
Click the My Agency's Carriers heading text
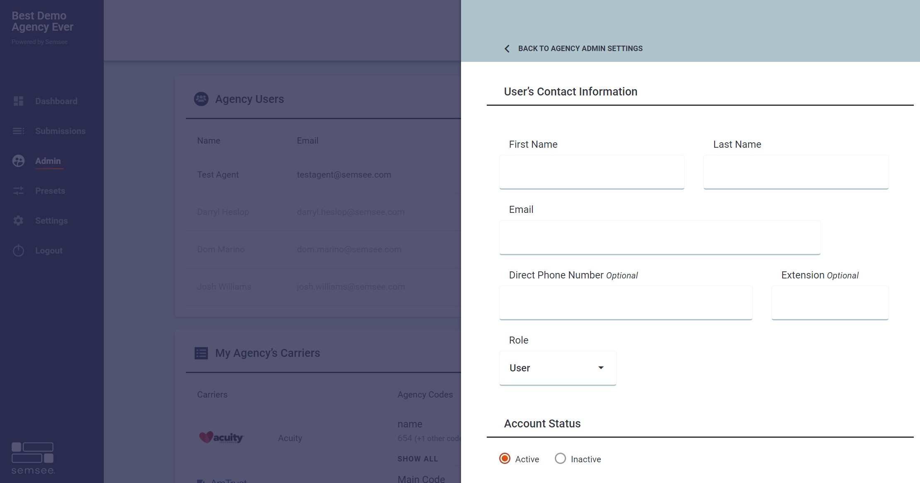coord(268,353)
